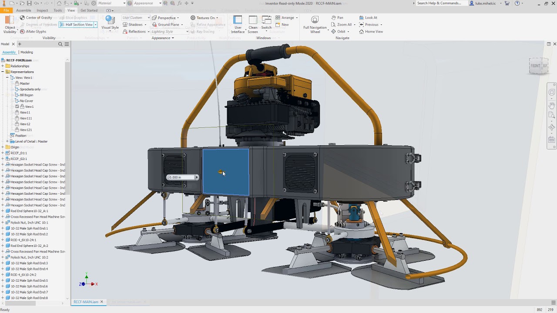Click the Look At tool
The image size is (557, 313).
coord(371,18)
